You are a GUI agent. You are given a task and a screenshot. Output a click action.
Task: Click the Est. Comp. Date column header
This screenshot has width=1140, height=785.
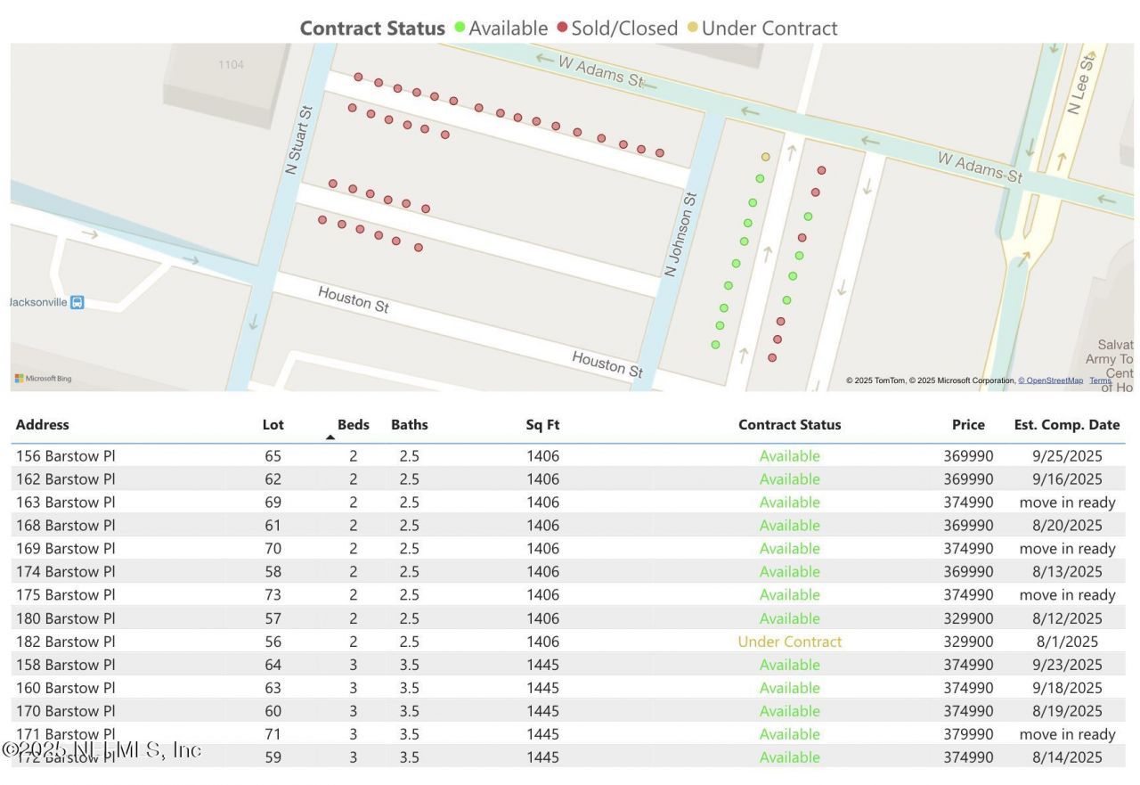coord(1066,425)
